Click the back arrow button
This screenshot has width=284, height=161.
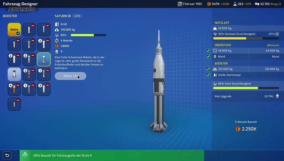(x=7, y=155)
